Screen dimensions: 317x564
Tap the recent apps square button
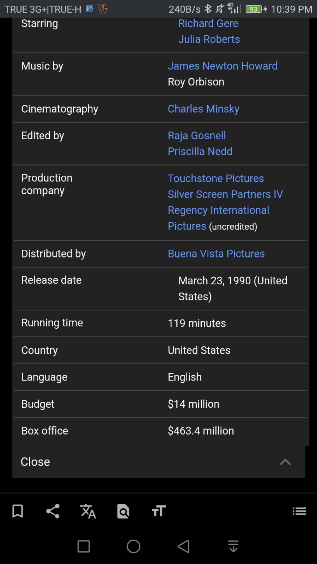tap(84, 546)
